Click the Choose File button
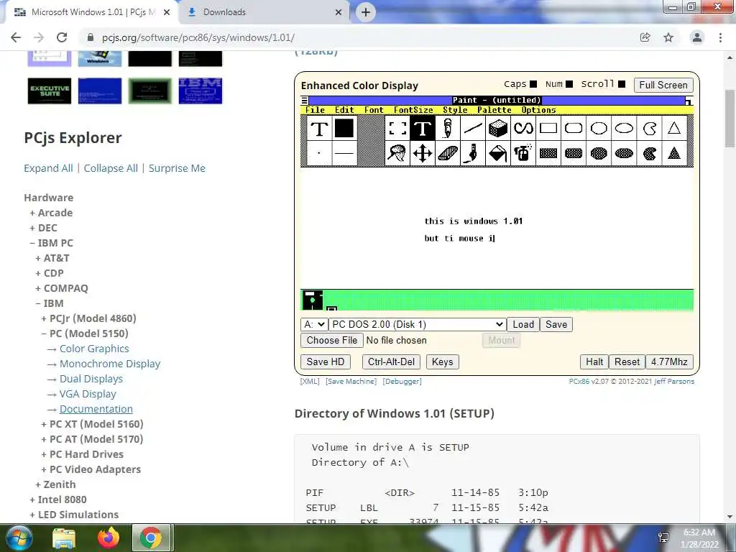Screen dimensions: 736x552 coord(332,340)
